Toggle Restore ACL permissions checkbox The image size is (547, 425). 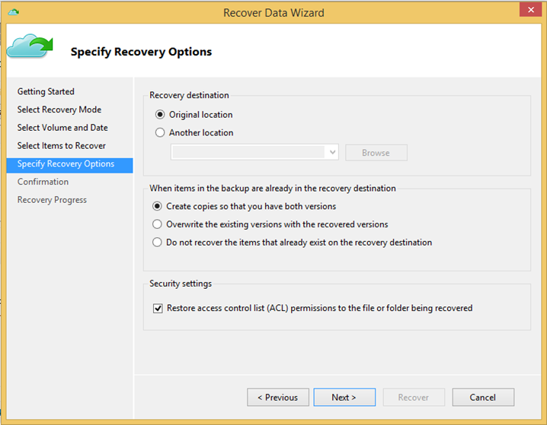pyautogui.click(x=158, y=309)
